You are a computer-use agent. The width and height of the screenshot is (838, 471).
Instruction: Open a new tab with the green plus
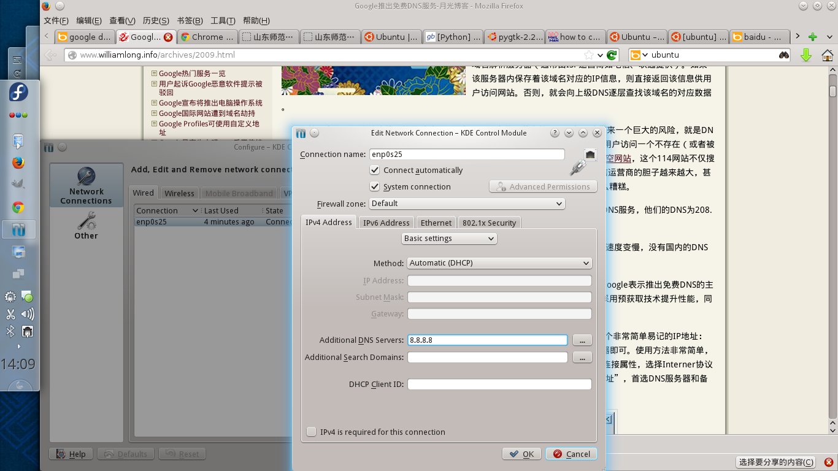pyautogui.click(x=812, y=37)
